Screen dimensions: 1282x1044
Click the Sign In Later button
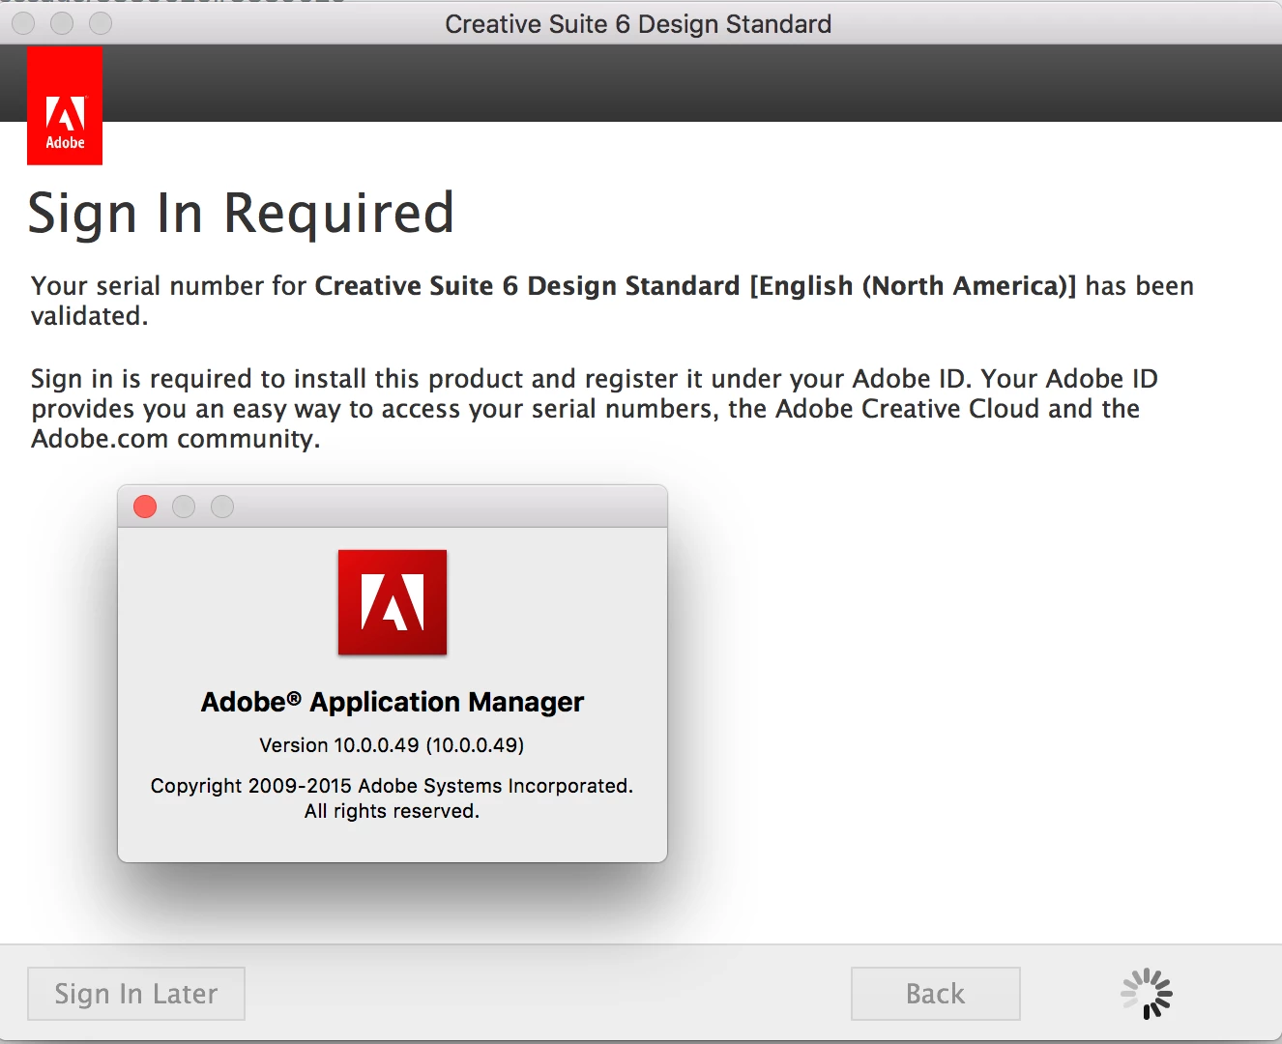click(136, 994)
